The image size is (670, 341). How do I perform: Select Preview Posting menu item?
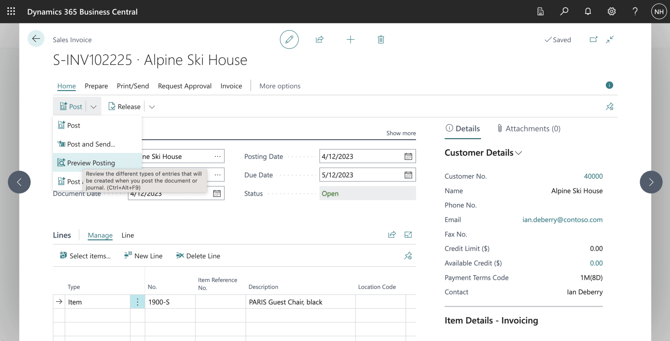click(x=91, y=163)
